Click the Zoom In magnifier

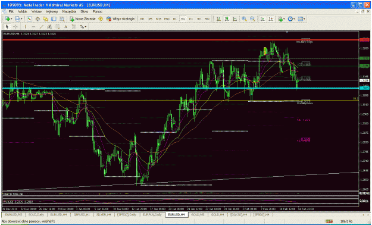(244, 19)
